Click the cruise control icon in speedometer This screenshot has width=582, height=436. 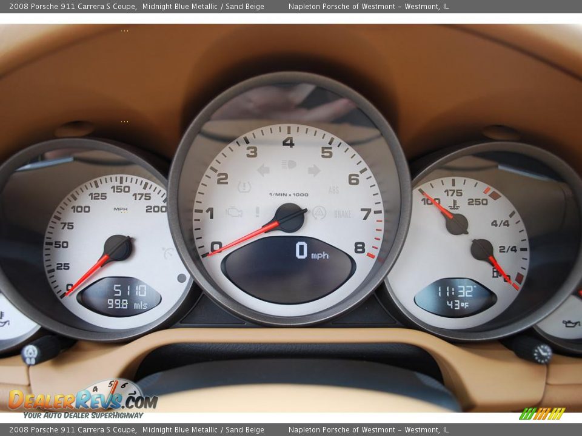[x=169, y=253]
